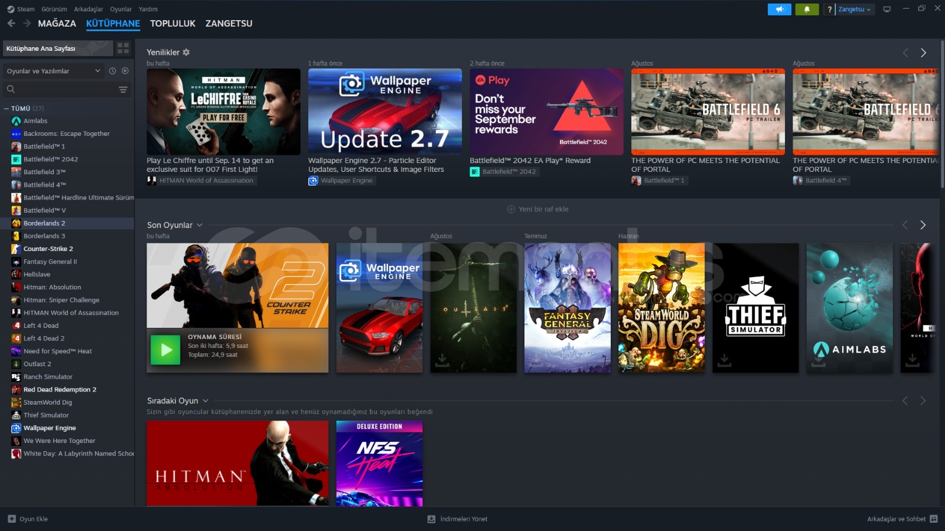Viewport: 945px width, 531px height.
Task: Sort library by recent activity clock icon
Action: click(x=112, y=71)
